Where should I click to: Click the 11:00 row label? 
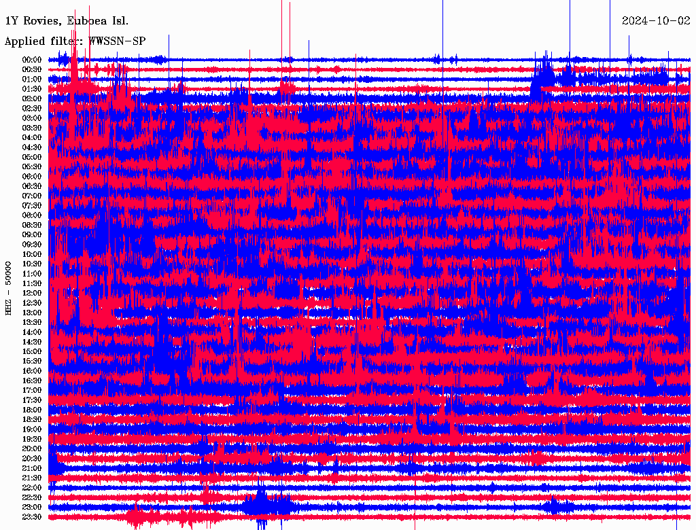point(32,274)
